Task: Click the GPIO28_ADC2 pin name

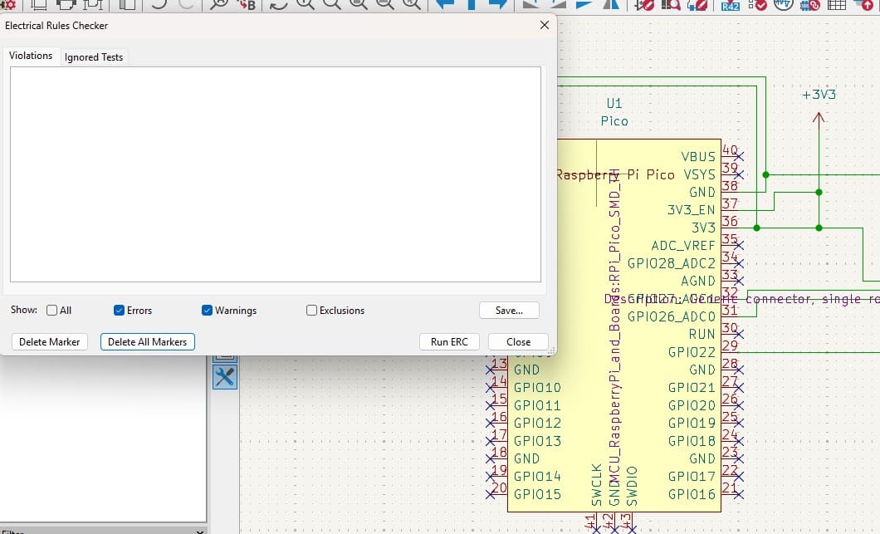Action: point(672,263)
